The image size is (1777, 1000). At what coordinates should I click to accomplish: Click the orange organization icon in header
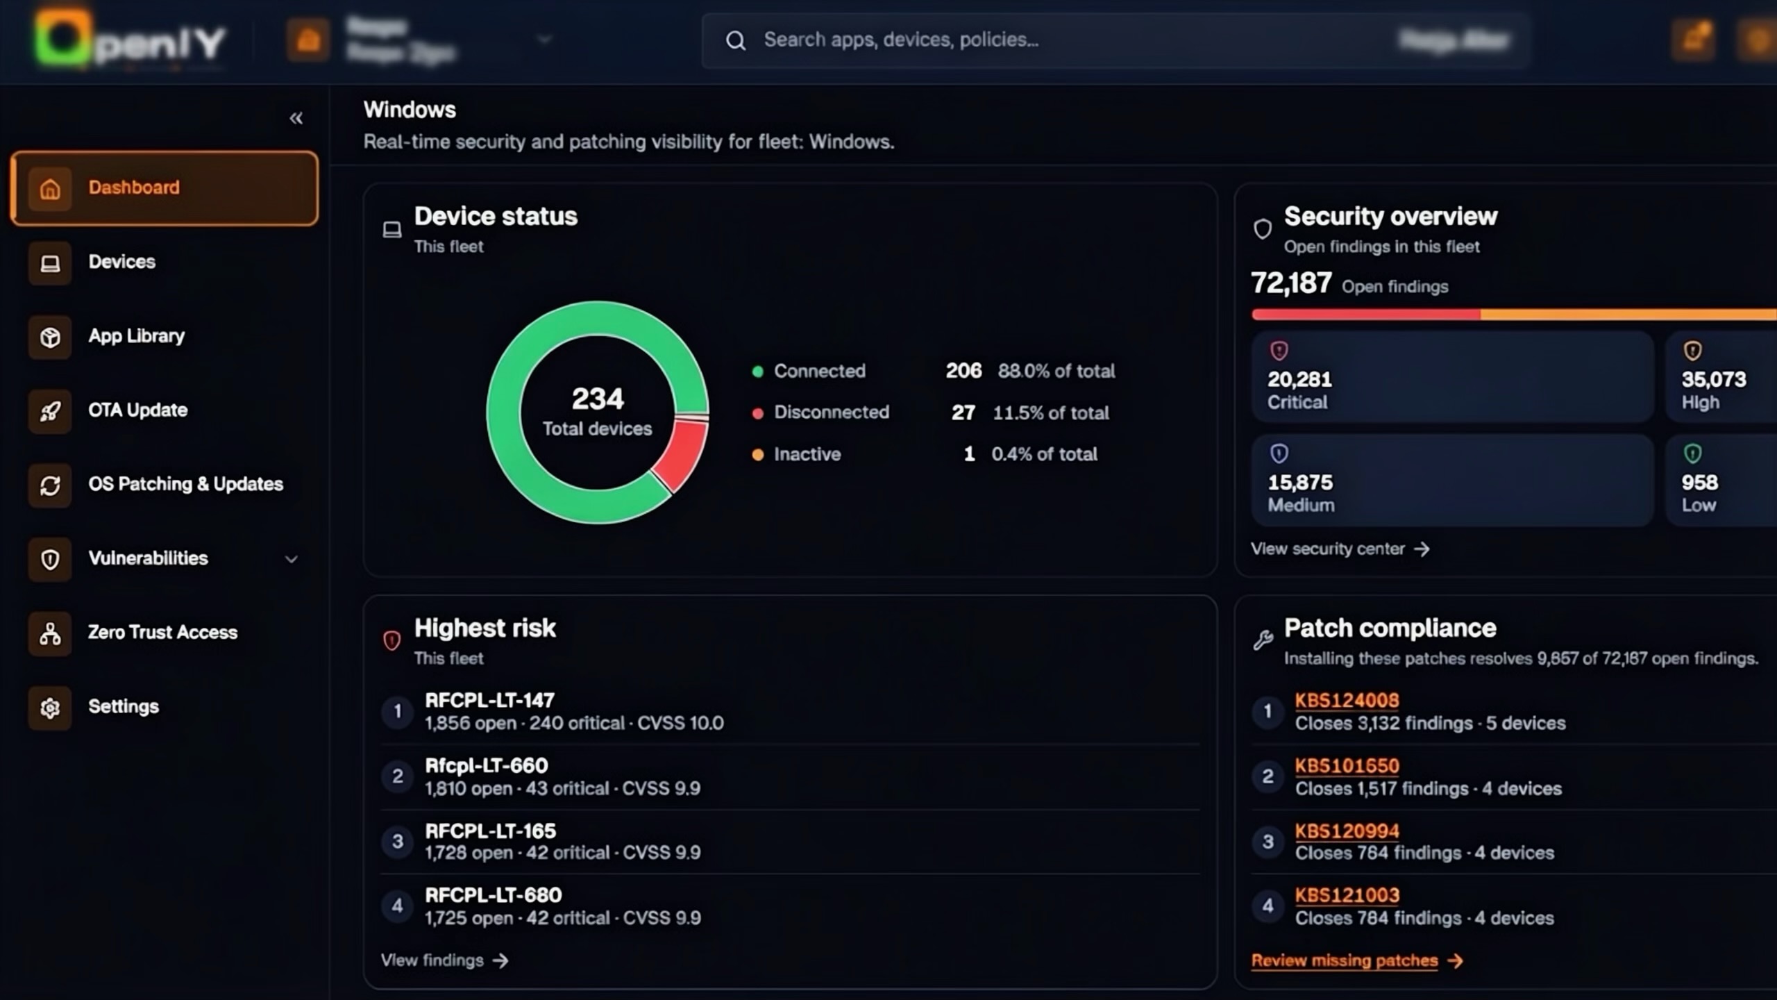point(308,40)
